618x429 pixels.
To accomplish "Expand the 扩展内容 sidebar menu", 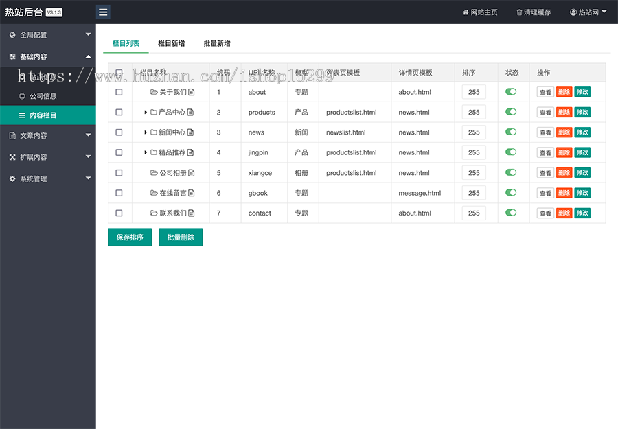I will click(x=47, y=157).
